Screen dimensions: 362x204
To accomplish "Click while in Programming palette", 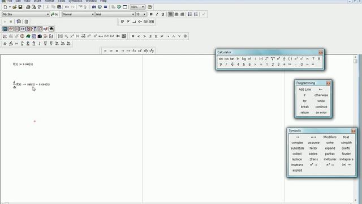I will point(321,101).
